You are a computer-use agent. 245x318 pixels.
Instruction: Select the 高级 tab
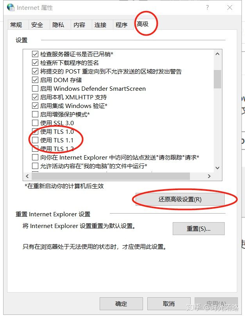coord(143,24)
